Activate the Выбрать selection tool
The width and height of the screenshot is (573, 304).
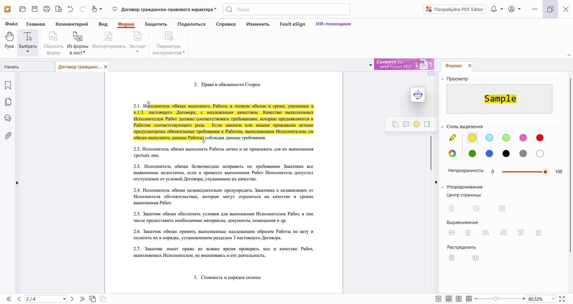click(28, 43)
